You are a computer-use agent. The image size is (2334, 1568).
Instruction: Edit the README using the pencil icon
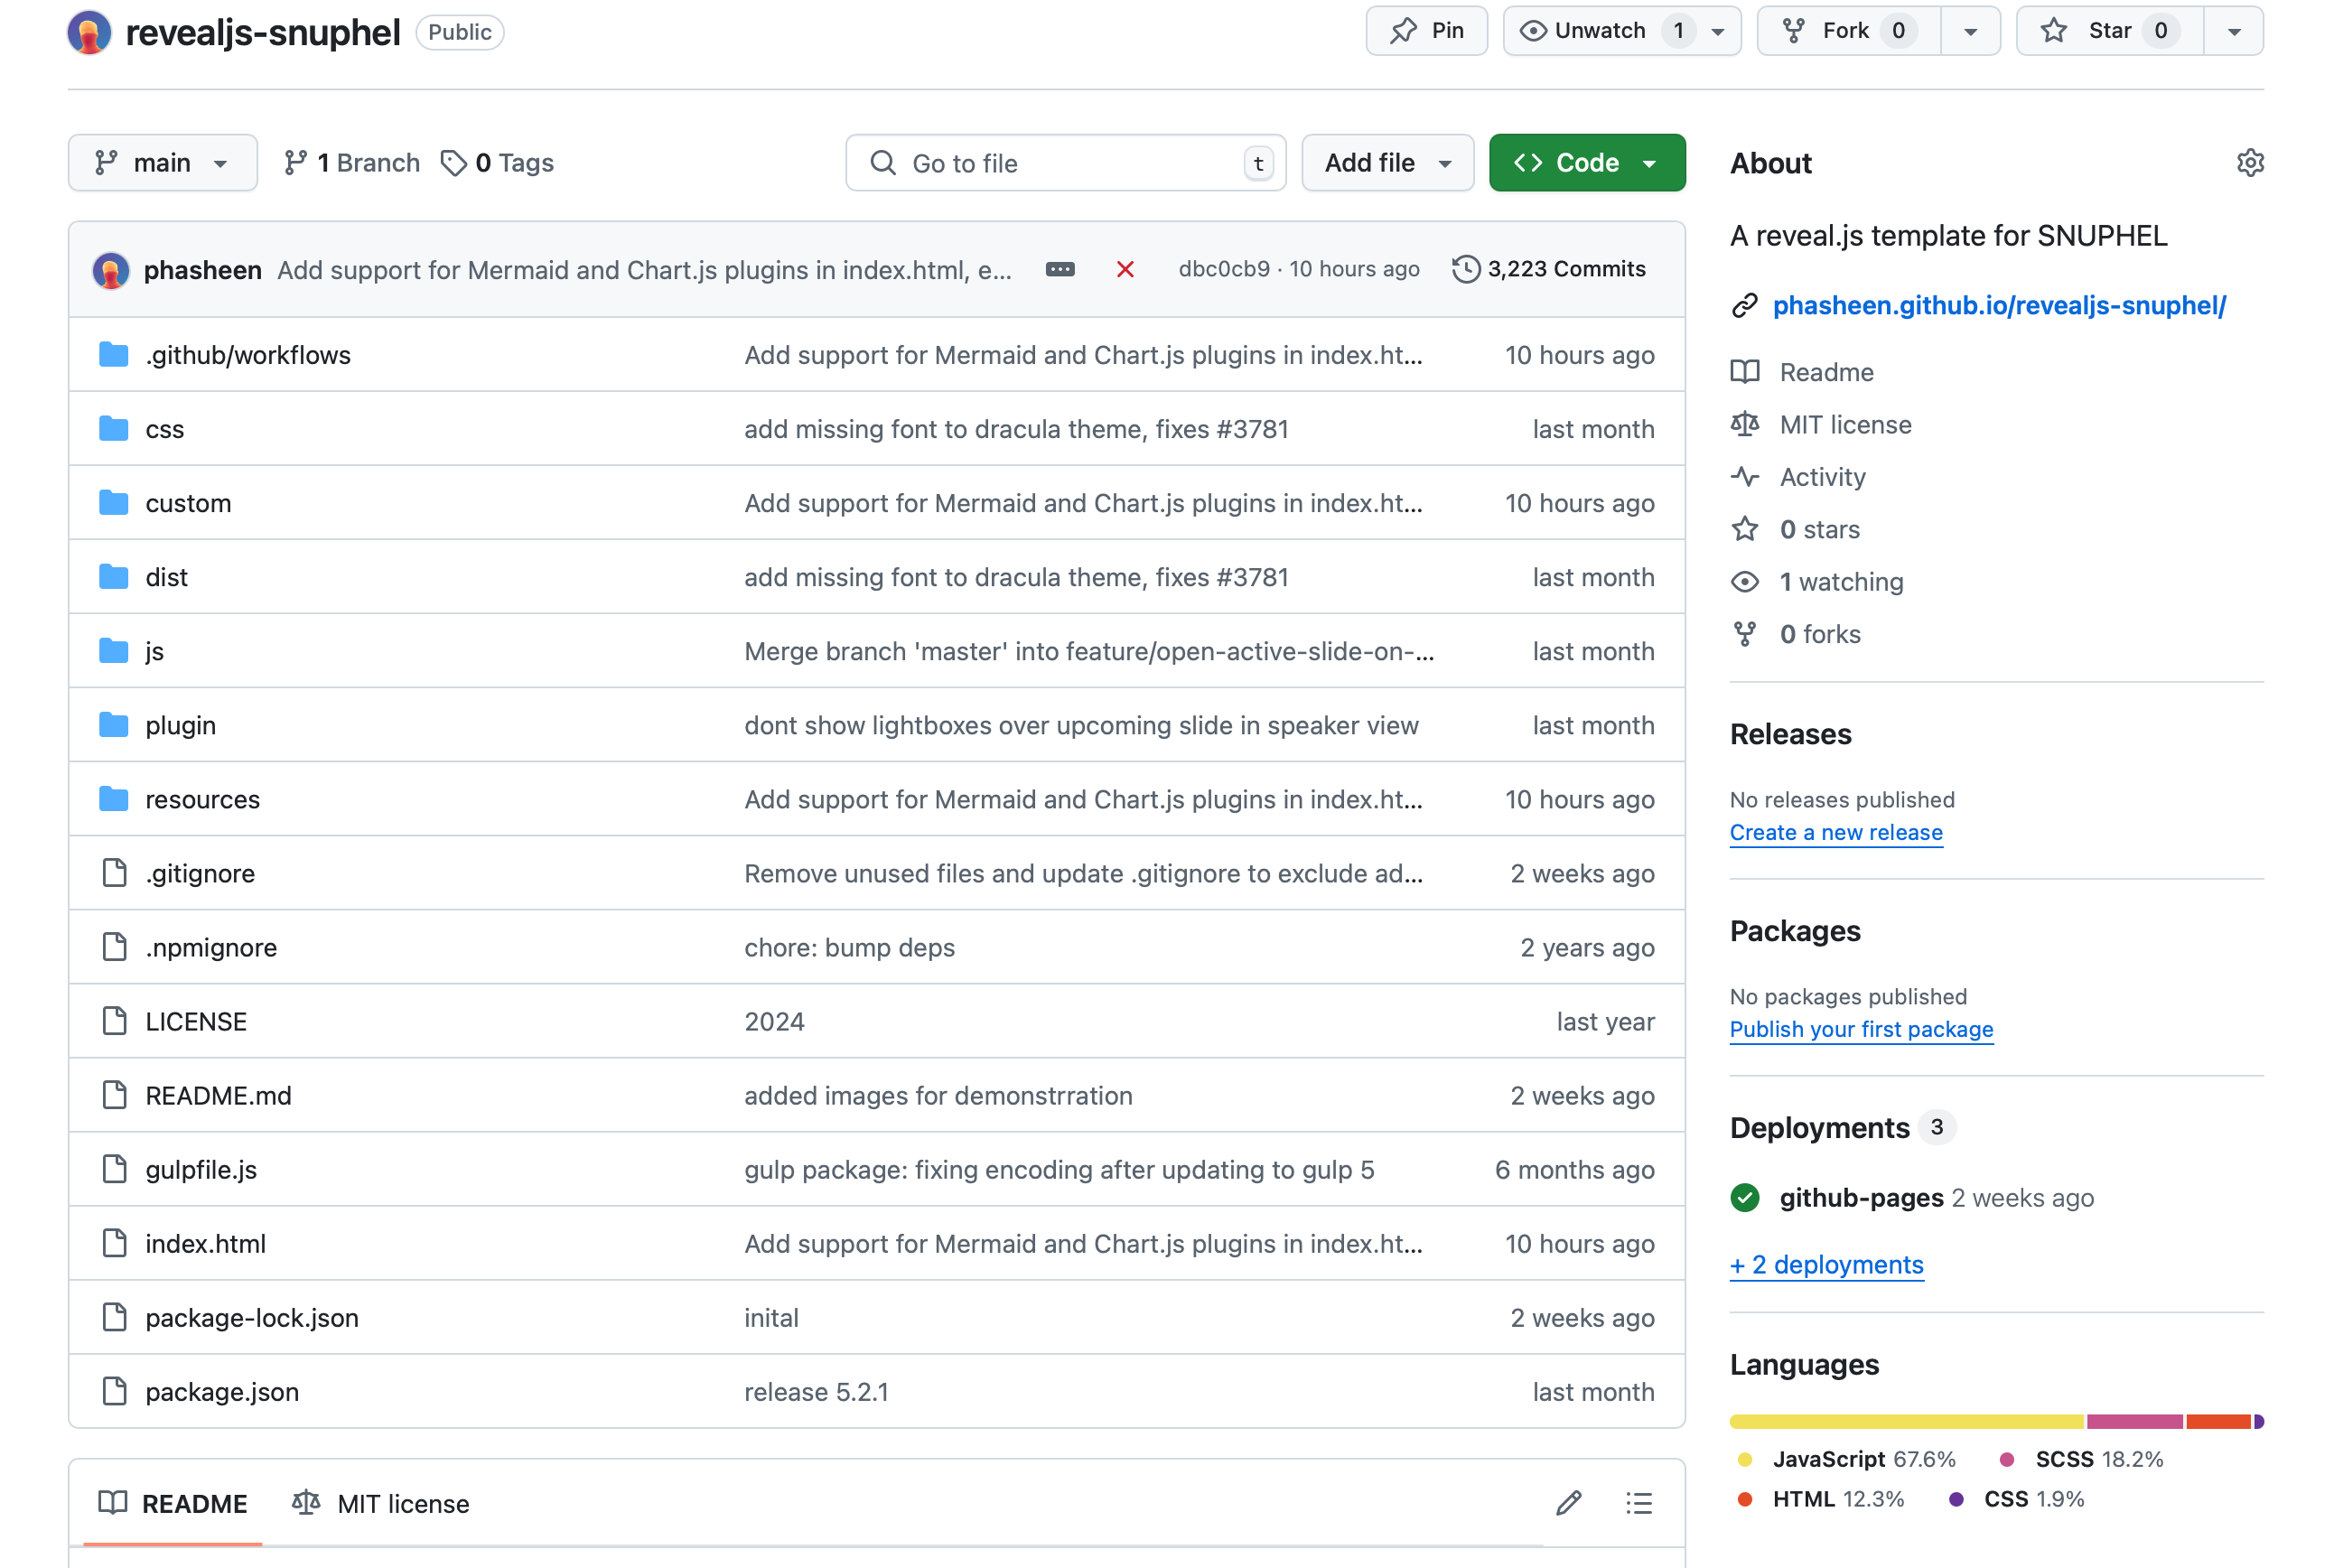tap(1568, 1503)
